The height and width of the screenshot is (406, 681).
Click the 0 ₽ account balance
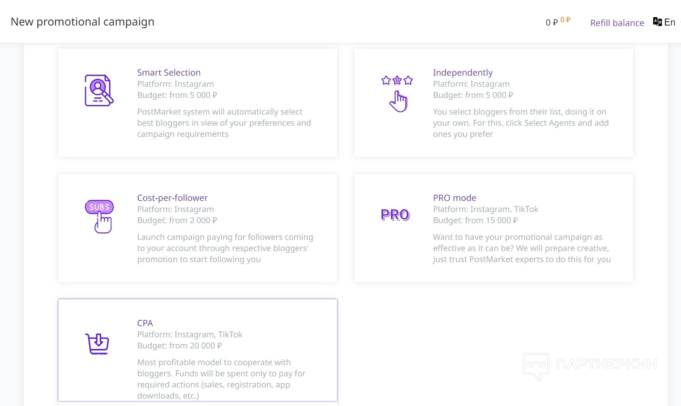pos(551,23)
